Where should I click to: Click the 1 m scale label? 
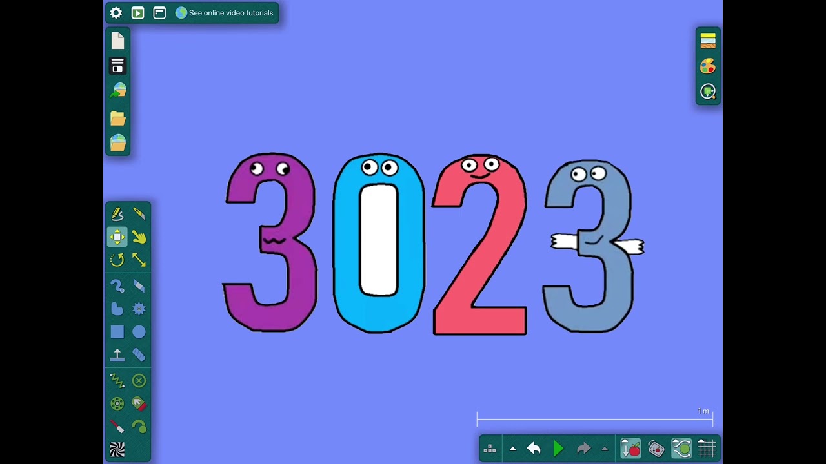click(x=703, y=411)
